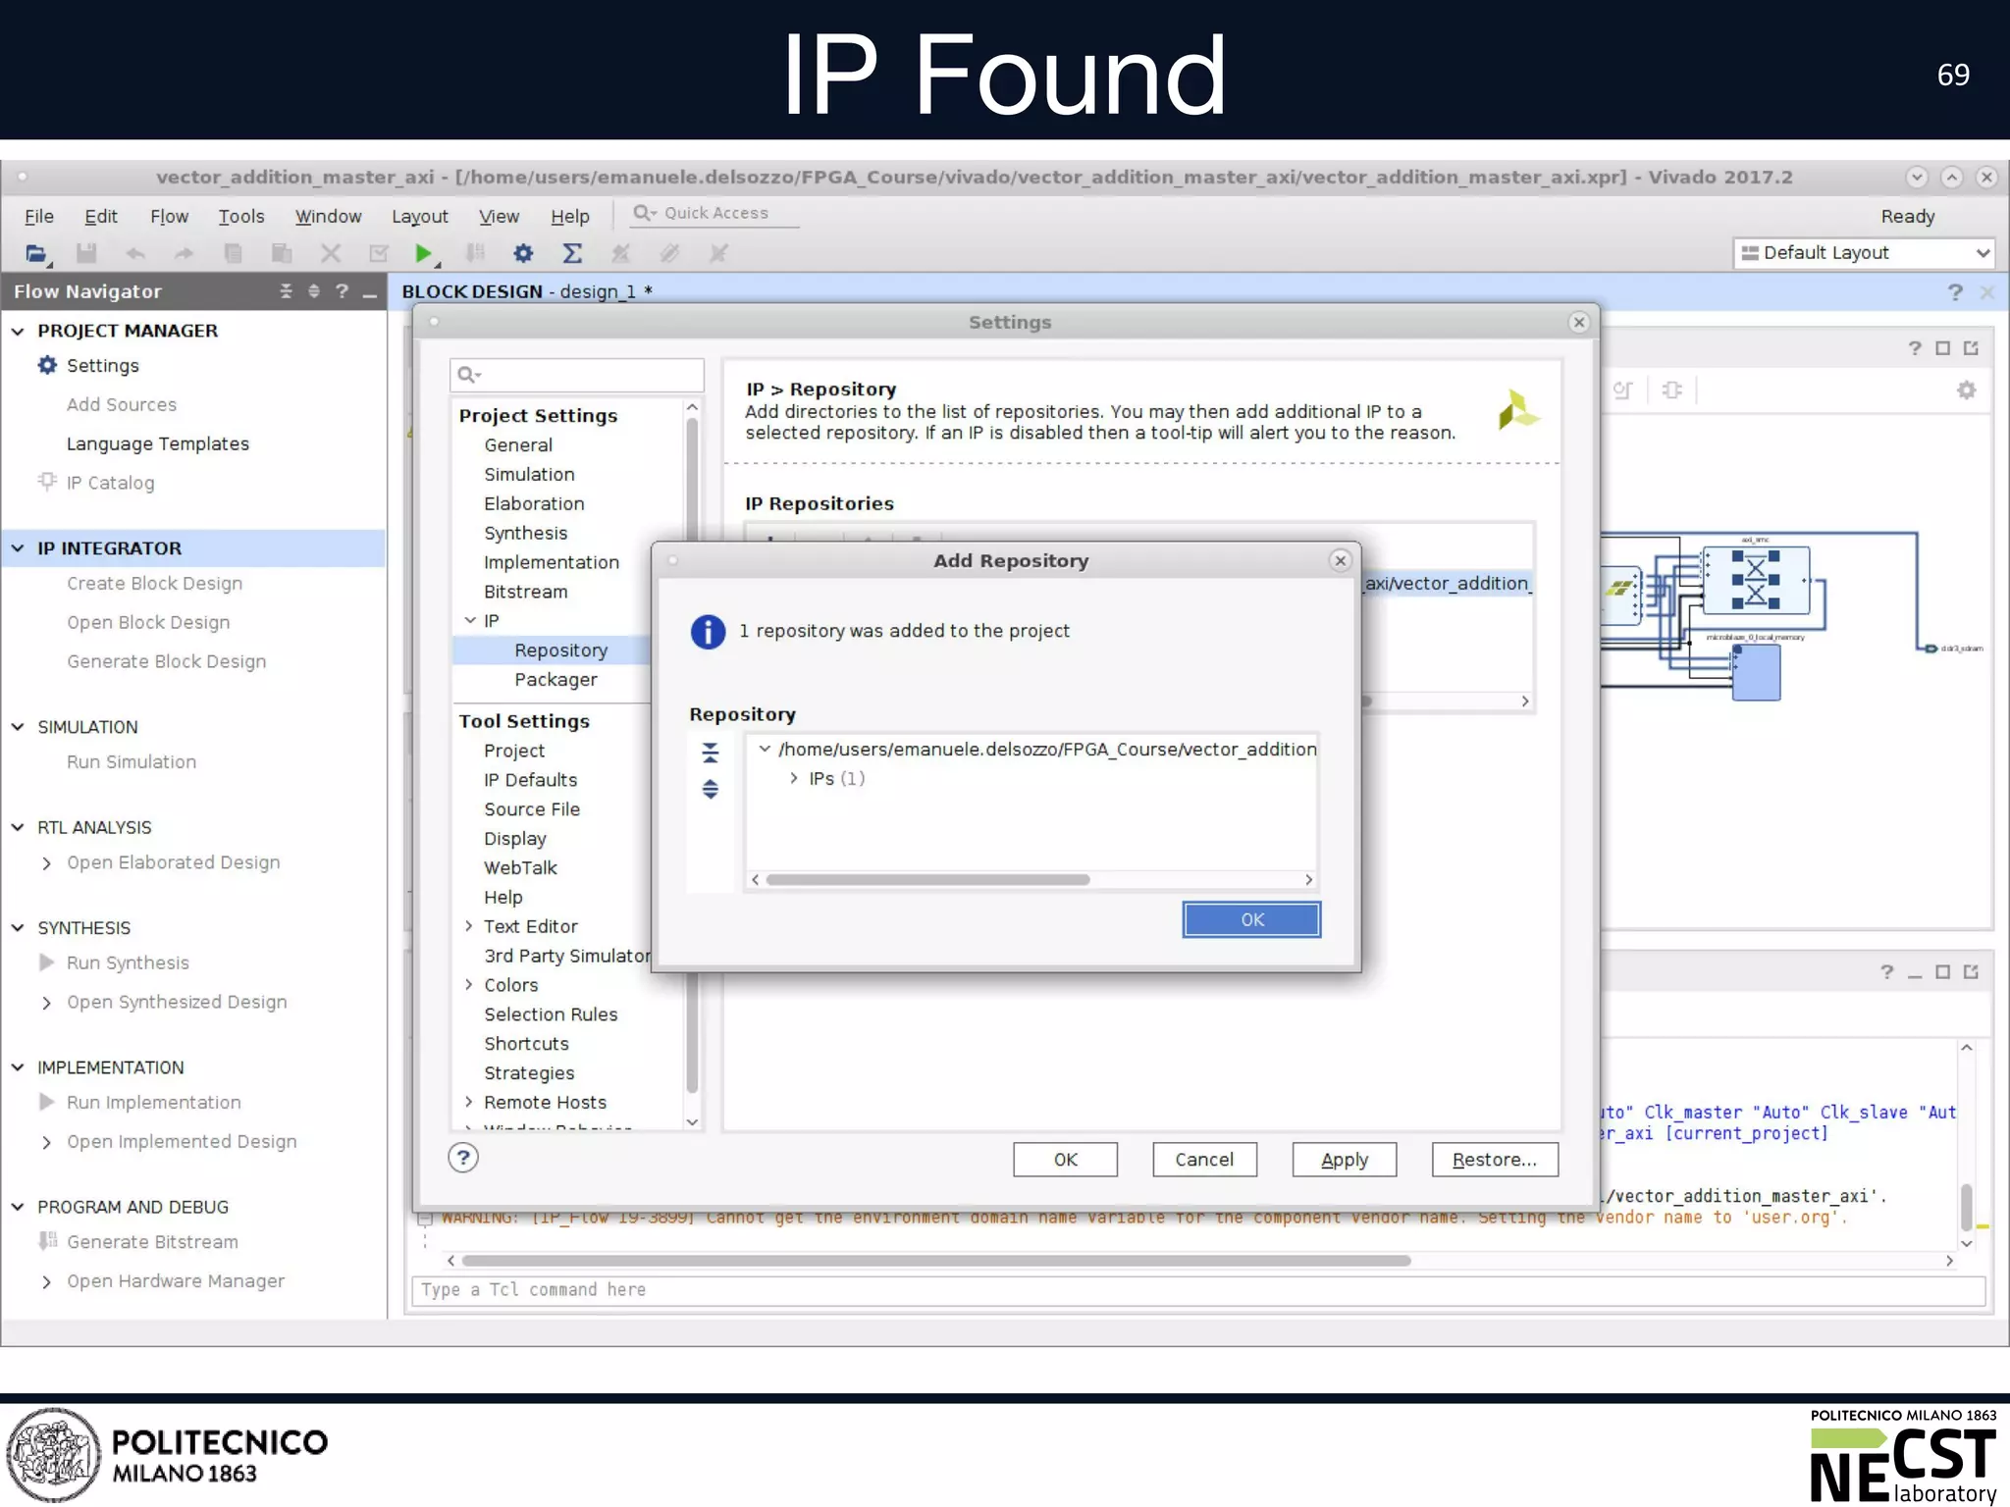Click the Settings category list scrollbar

click(692, 755)
